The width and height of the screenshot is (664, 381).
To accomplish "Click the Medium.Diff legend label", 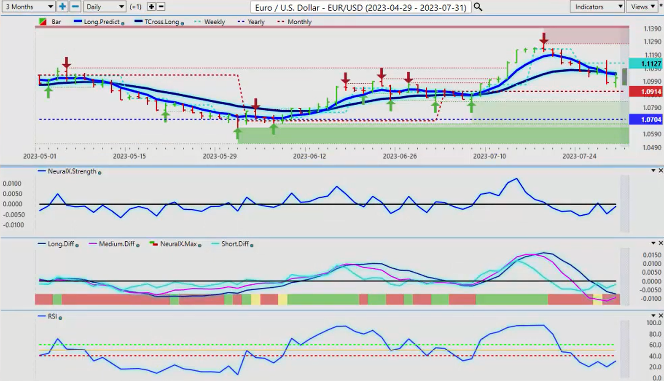I will pyautogui.click(x=117, y=244).
